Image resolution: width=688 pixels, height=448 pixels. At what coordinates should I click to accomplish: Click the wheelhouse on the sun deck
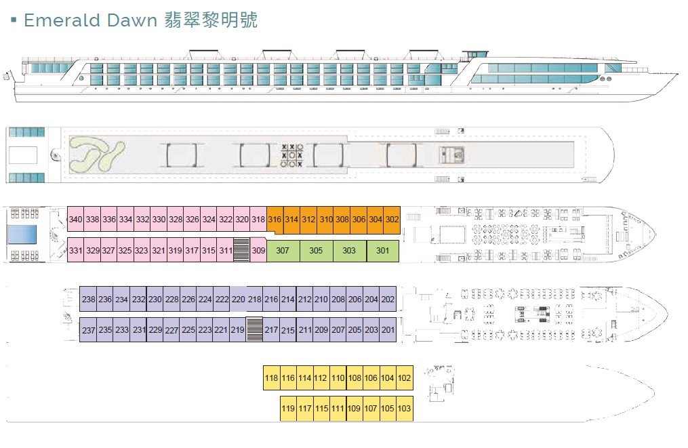[x=452, y=155]
